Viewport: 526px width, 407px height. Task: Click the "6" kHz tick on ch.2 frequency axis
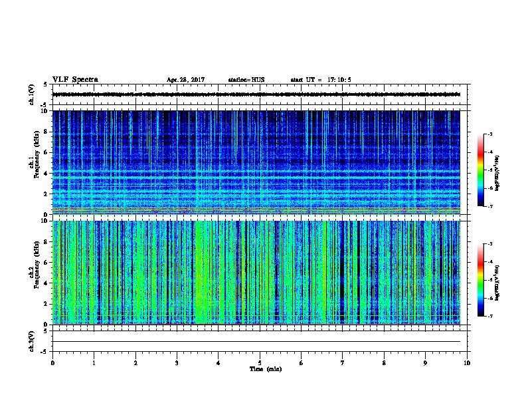coord(46,263)
